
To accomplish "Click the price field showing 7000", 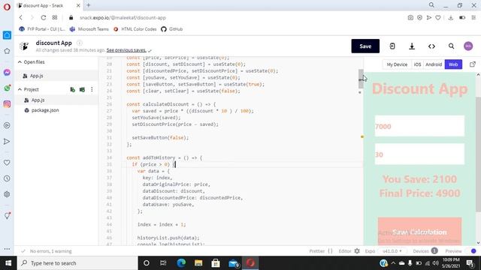I will 419,126.
